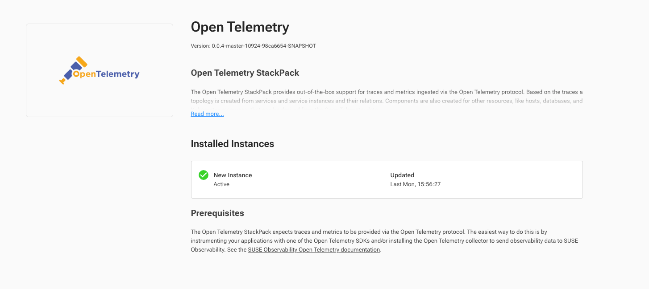Screen dimensions: 649x289
Task: Click the Active status text
Action: [221, 184]
